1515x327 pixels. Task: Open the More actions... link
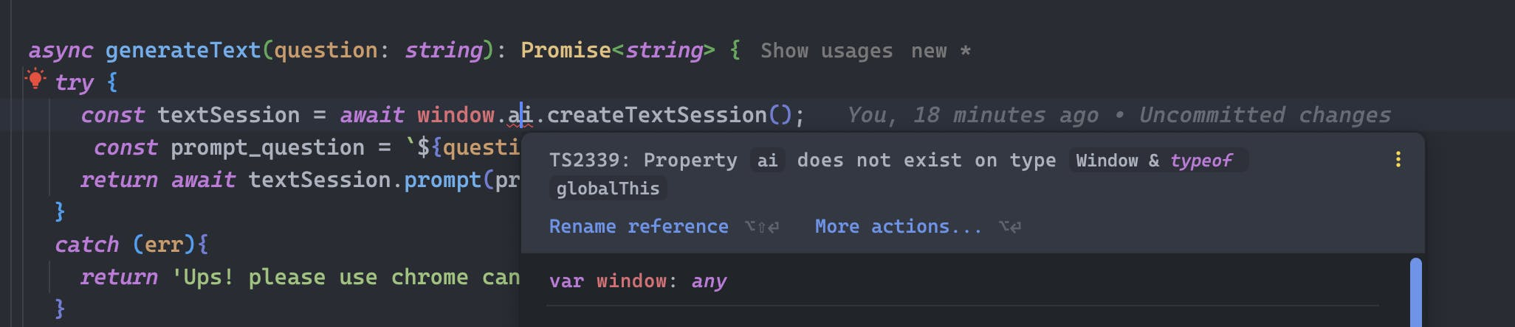(x=898, y=226)
